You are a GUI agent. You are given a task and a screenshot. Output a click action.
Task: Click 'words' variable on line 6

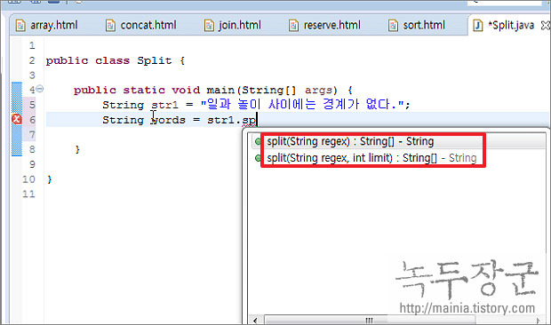pyautogui.click(x=168, y=120)
